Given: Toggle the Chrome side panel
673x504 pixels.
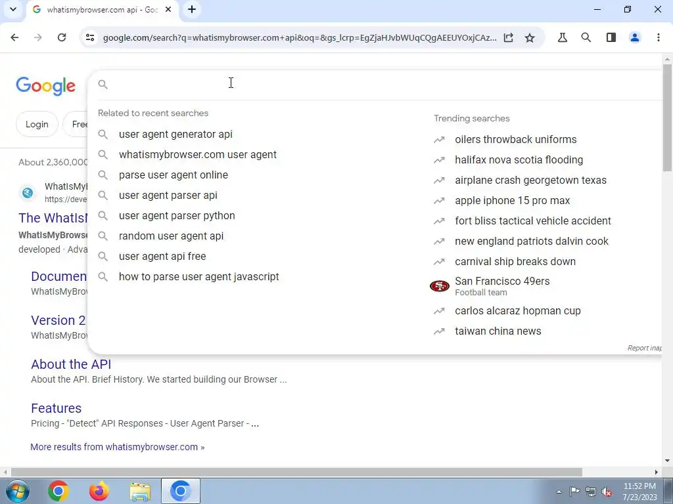Looking at the screenshot, I should point(611,37).
